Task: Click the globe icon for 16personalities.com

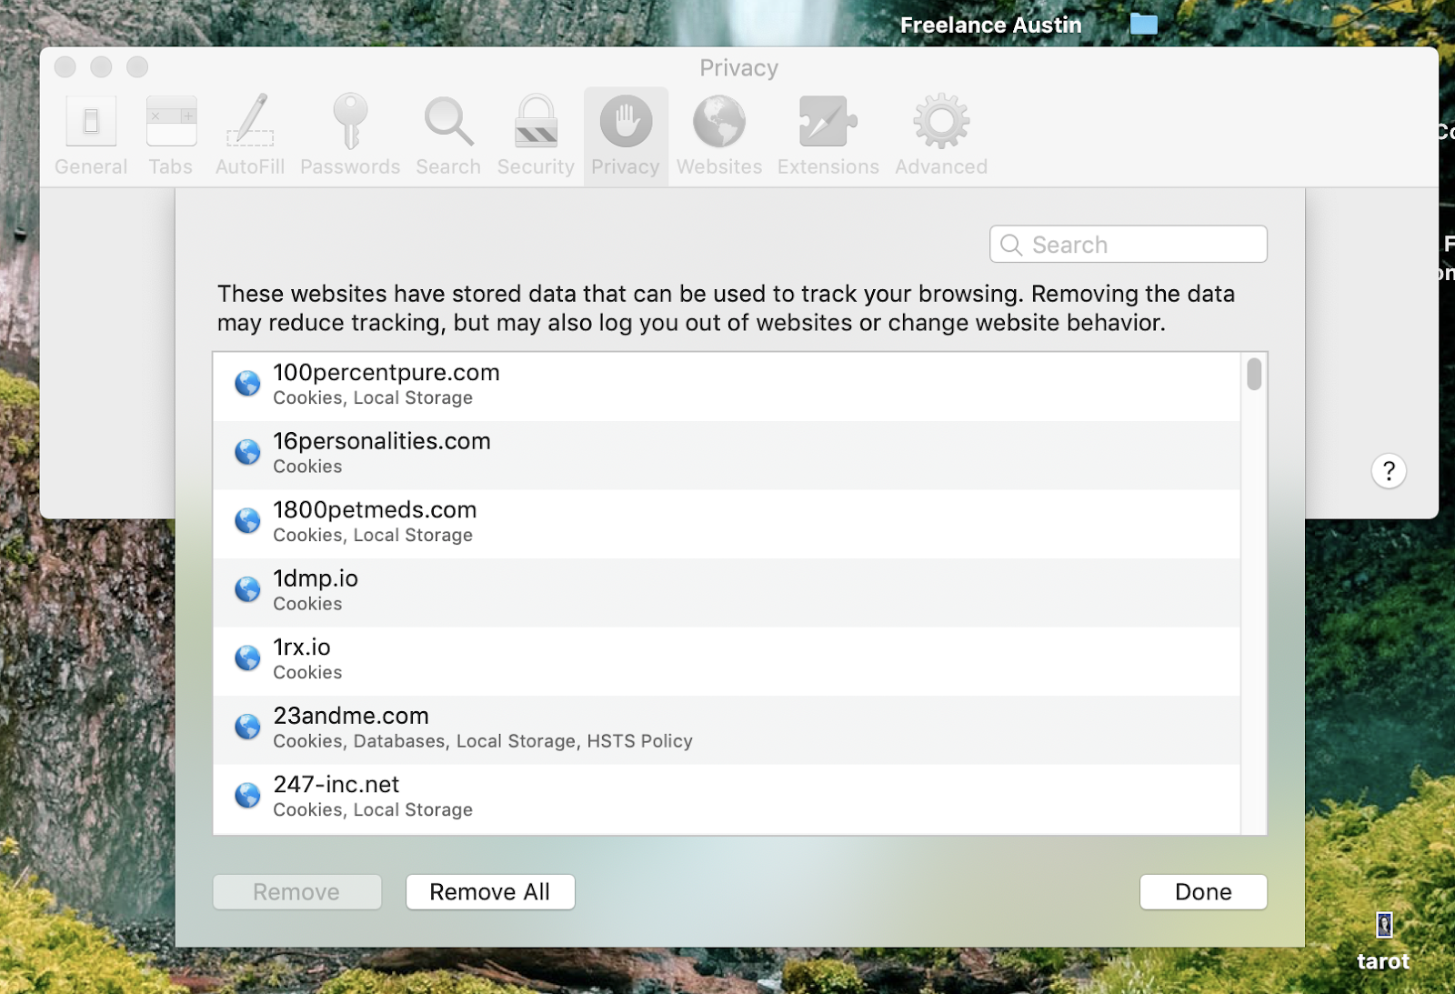Action: [247, 452]
